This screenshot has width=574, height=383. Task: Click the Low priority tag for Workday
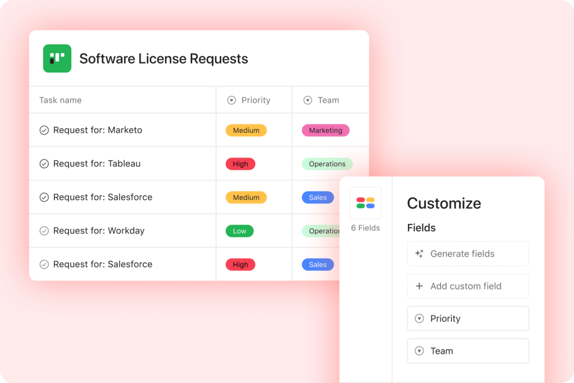click(x=239, y=231)
